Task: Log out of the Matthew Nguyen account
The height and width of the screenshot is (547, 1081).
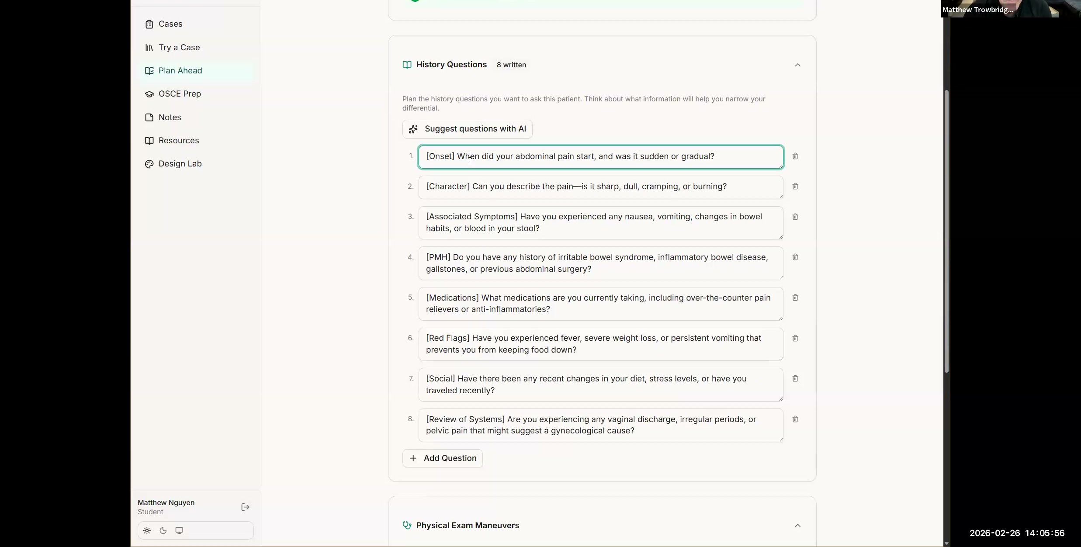Action: (x=245, y=507)
